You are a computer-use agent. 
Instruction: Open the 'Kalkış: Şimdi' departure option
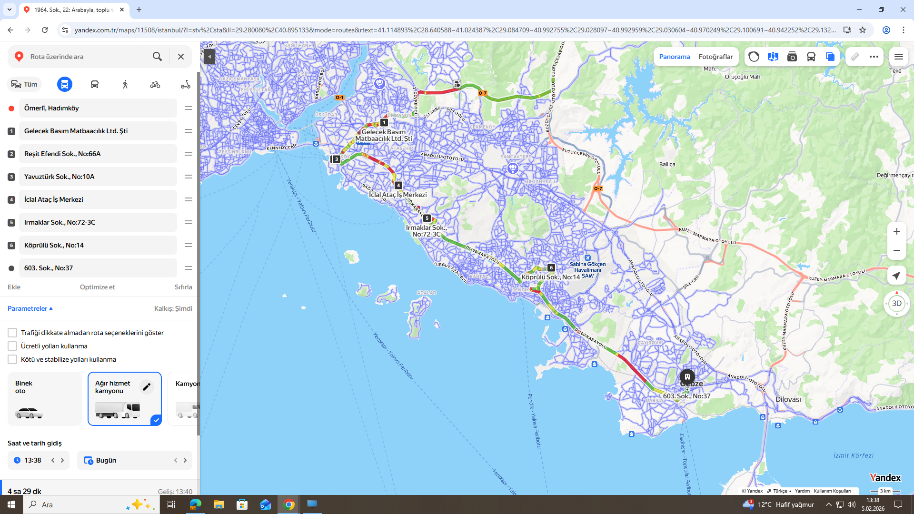coord(173,308)
